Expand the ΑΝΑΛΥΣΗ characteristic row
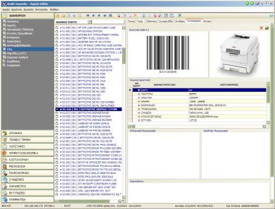The width and height of the screenshot is (275, 209). point(139,98)
